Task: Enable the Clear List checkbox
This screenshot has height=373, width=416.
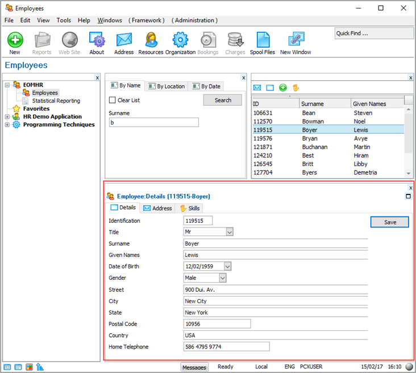Action: tap(113, 100)
